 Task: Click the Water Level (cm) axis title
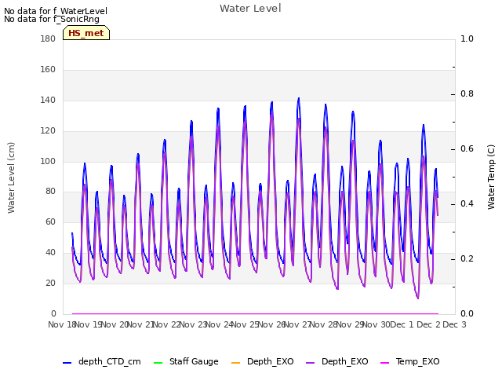(11, 178)
